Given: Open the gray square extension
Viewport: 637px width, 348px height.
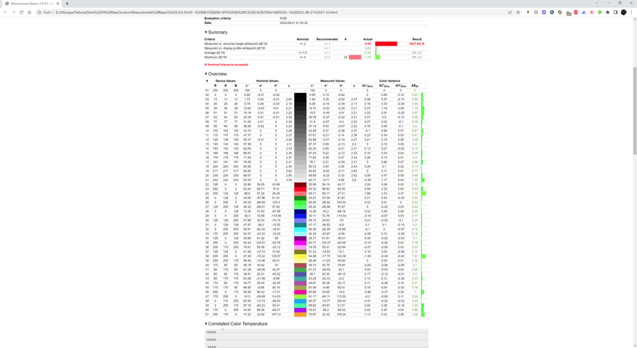Looking at the screenshot, I should coord(536,12).
